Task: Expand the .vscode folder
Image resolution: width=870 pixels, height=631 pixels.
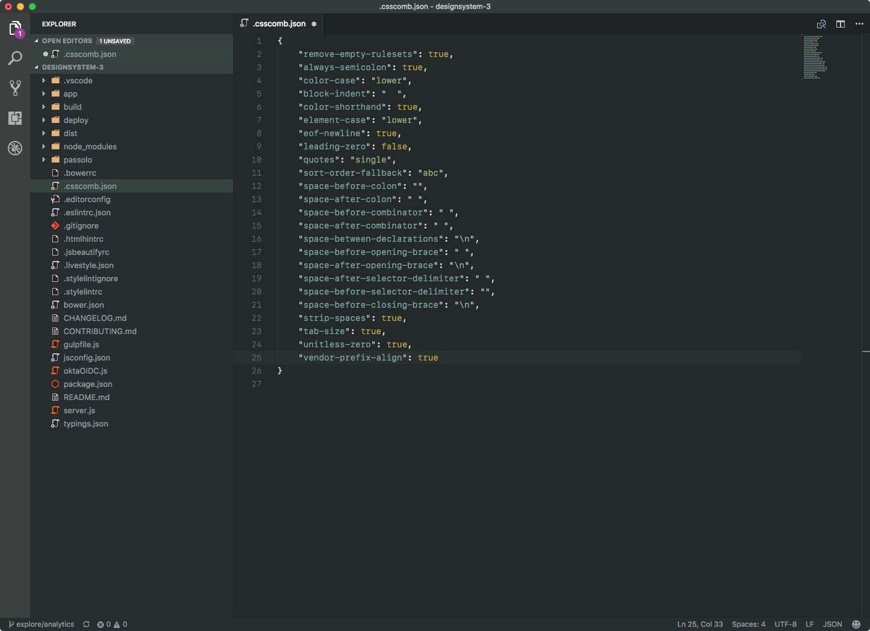Action: coord(44,80)
